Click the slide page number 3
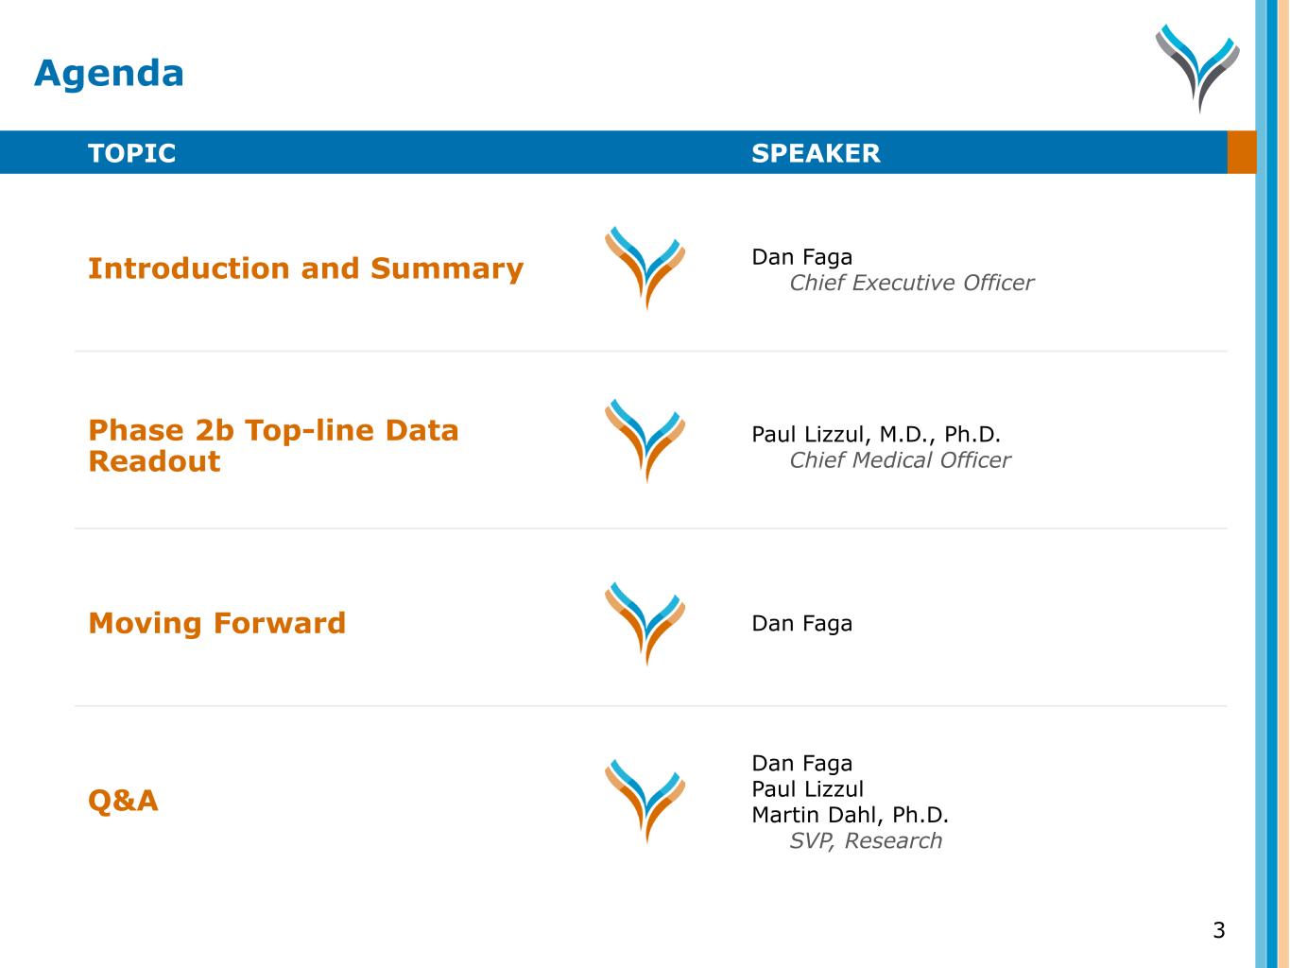The image size is (1290, 968). coord(1218,930)
